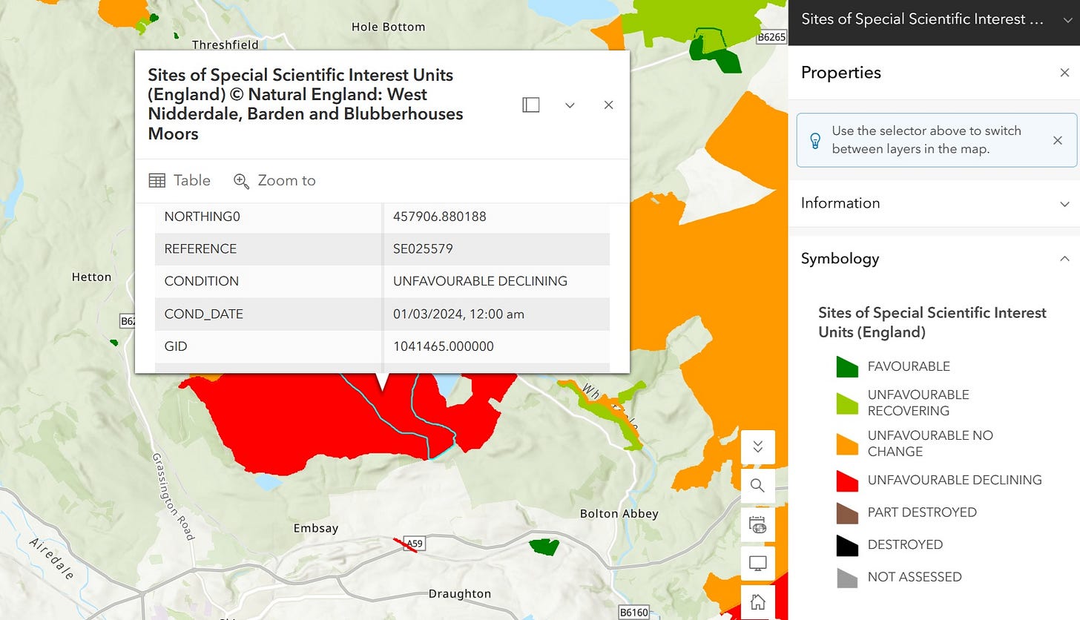Click the red UNFAVOURABLE DECLINING legend swatch
Viewport: 1080px width, 620px height.
tap(847, 480)
